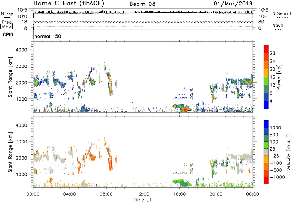
Task: Click the "2000" tick of the velocity panel
Action: point(22,158)
